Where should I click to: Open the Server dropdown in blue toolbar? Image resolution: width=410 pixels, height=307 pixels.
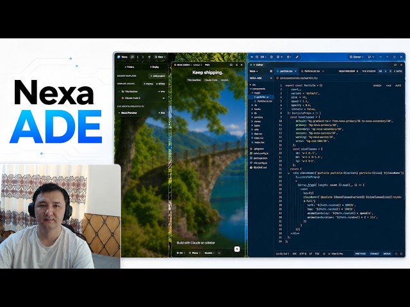tap(357, 57)
